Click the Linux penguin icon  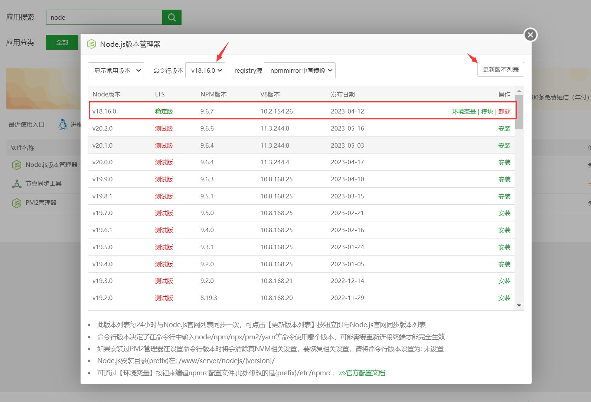(63, 124)
